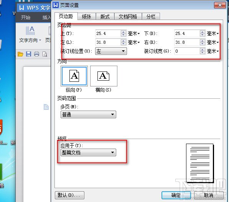The image size is (229, 202).
Task: Open 毫米 unit dropdown for left margin
Action: coord(134,42)
